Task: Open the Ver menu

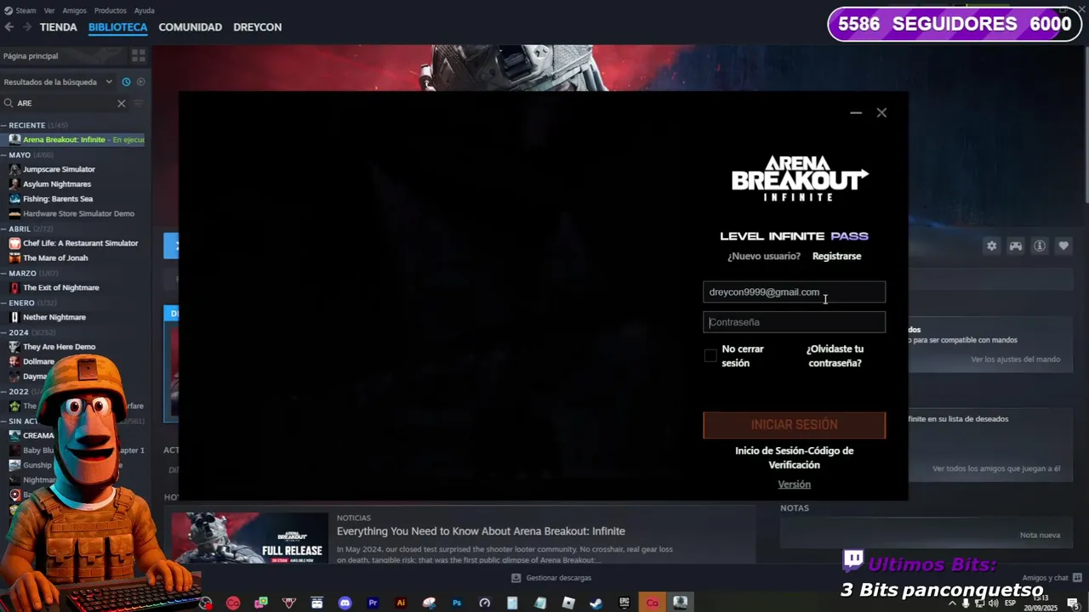Action: tap(49, 10)
